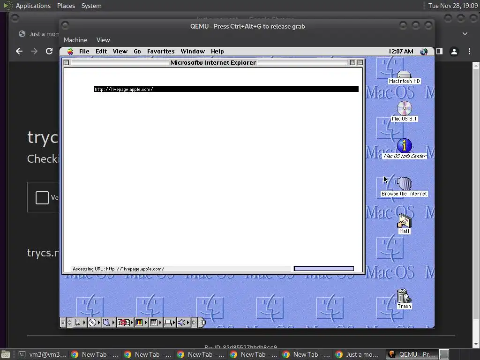Open the monitor color depth Control Strip module

coord(141,322)
